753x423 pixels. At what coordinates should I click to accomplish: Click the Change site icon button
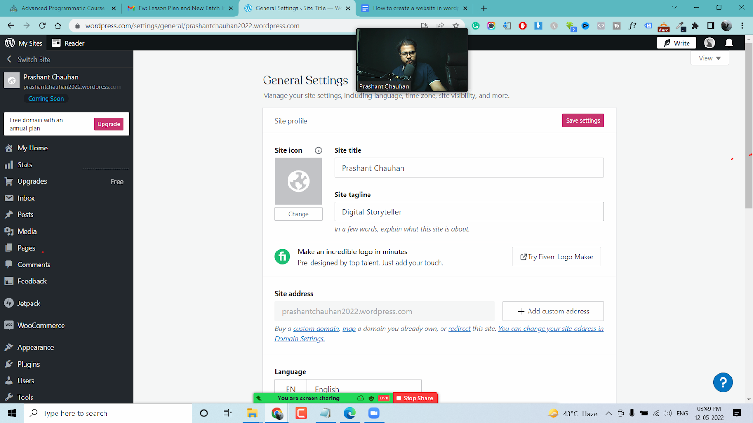(x=298, y=214)
